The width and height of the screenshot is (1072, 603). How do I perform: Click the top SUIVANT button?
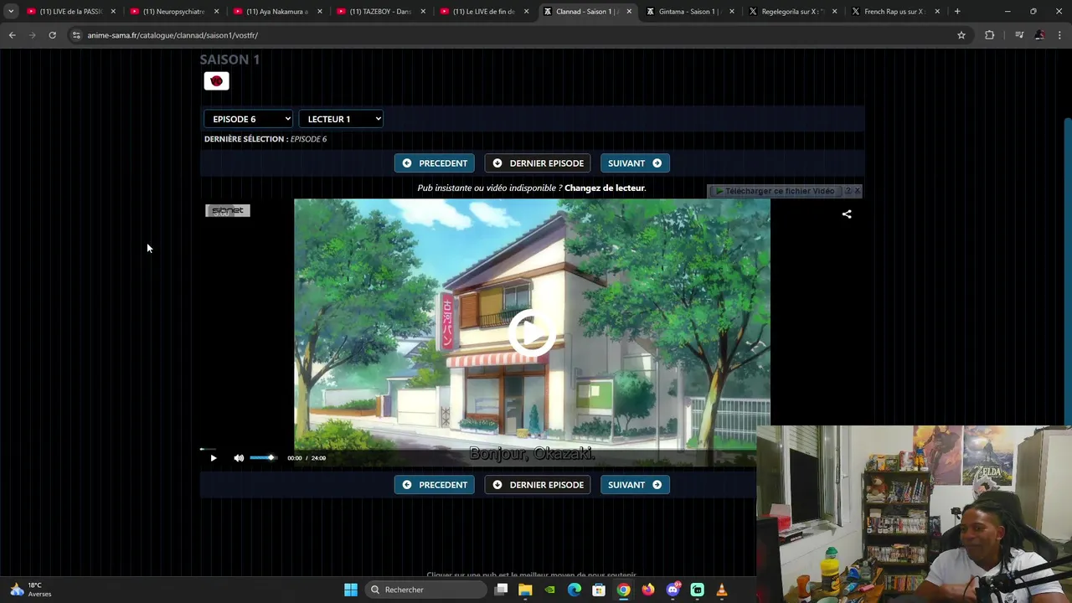pyautogui.click(x=635, y=163)
